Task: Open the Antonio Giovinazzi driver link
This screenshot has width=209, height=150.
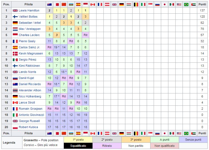Action: (32, 115)
